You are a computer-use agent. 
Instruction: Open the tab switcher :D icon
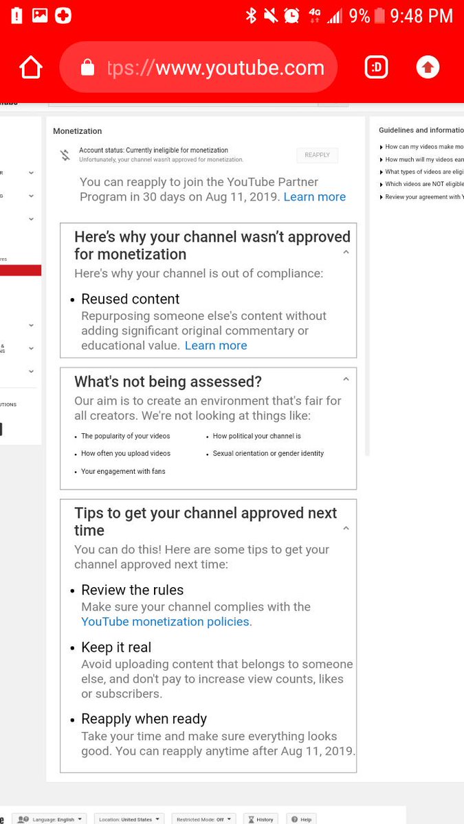point(376,67)
